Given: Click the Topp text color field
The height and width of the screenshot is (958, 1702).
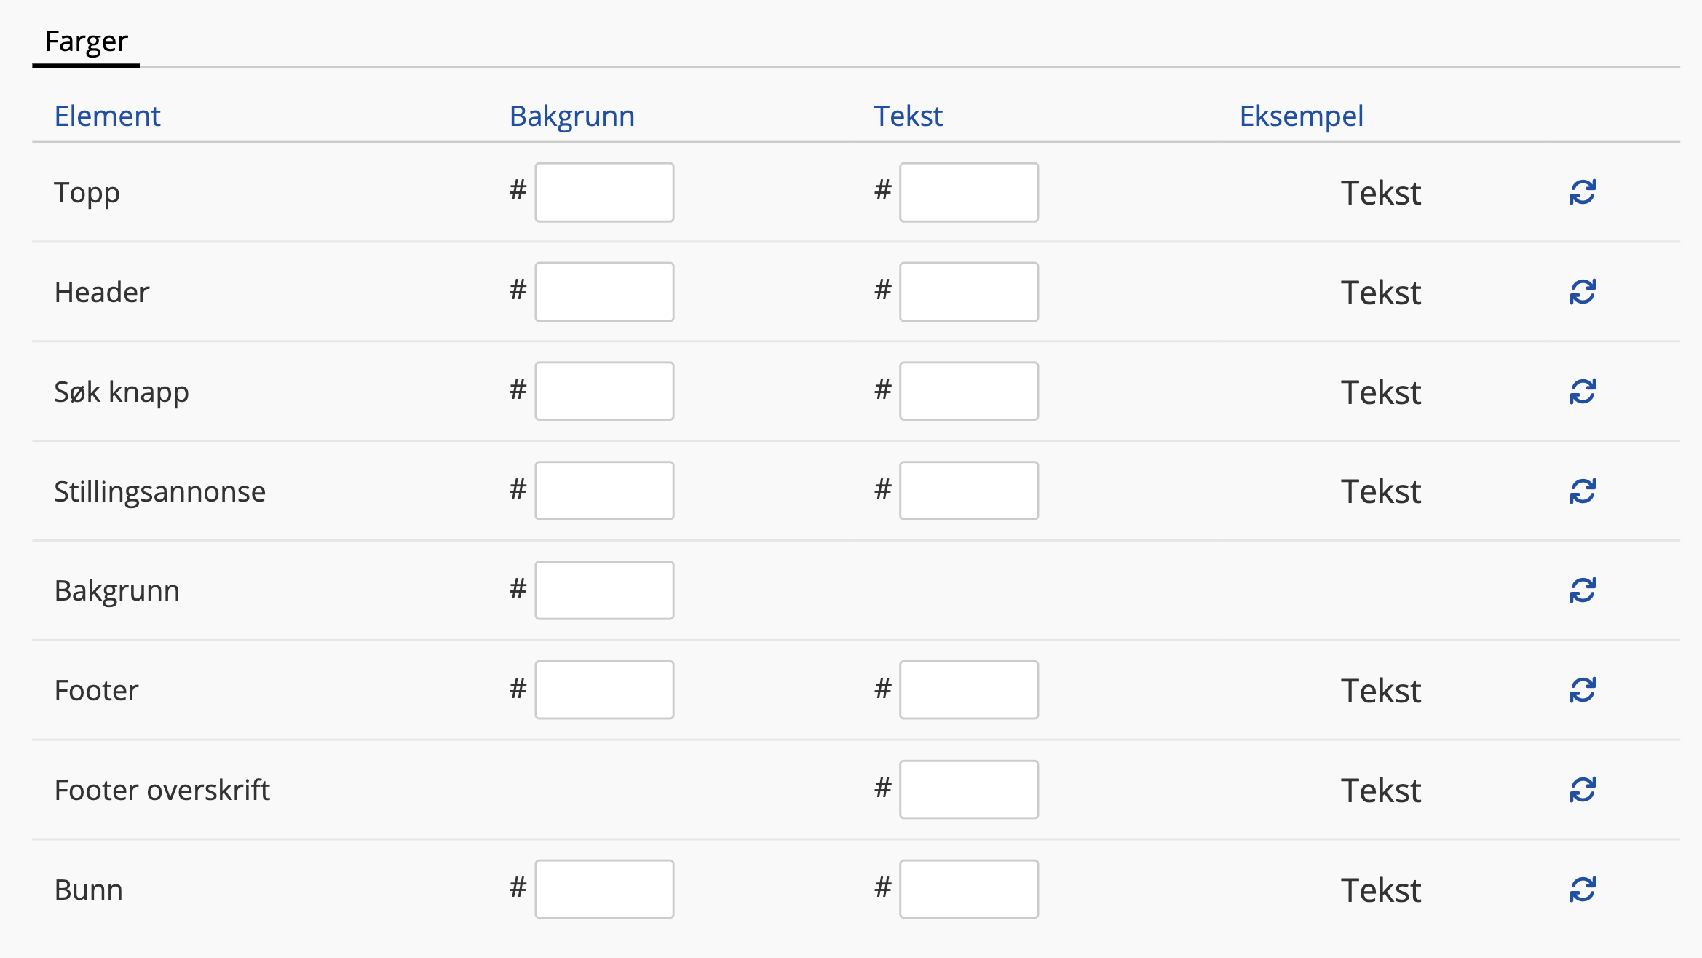Looking at the screenshot, I should (969, 192).
